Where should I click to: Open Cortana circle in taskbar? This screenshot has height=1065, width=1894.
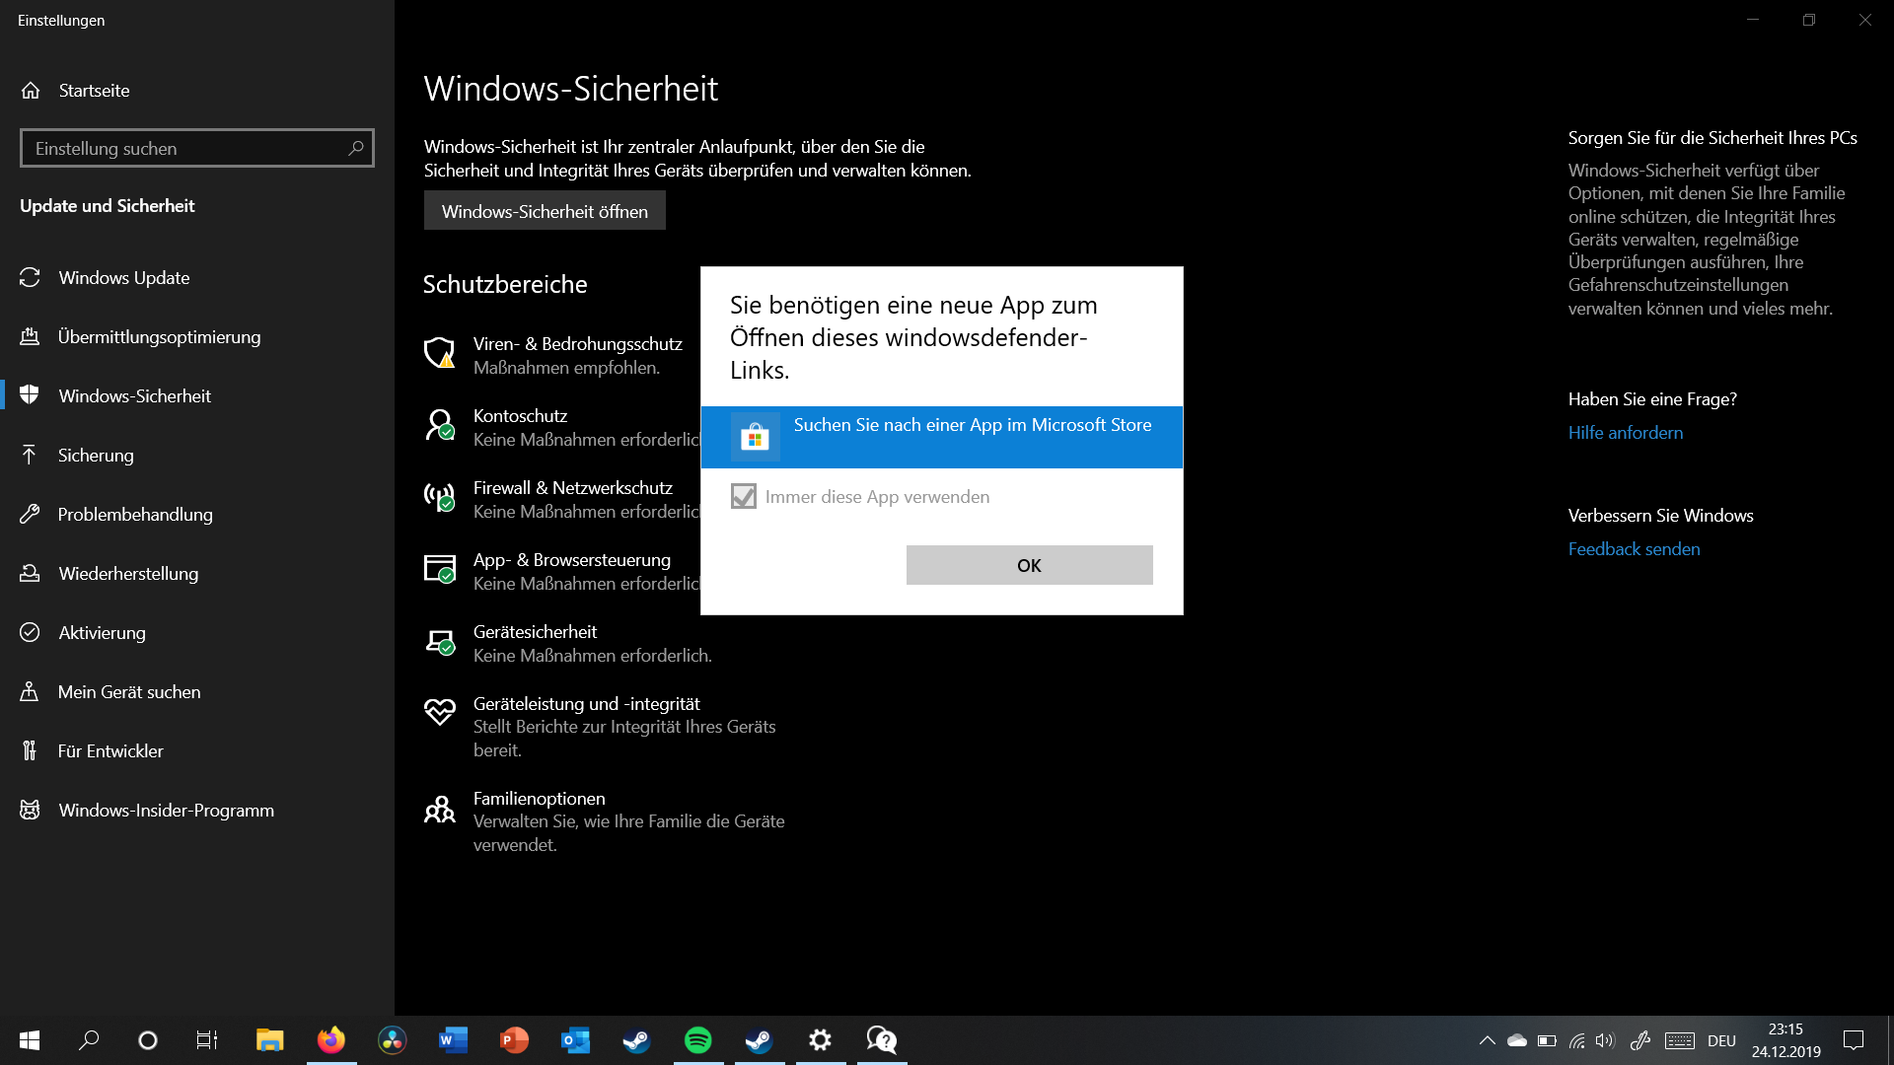(x=148, y=1040)
